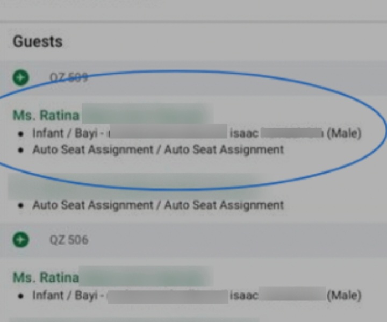
Task: Click blurred second guest name under QZ 509
Action: coord(134,185)
